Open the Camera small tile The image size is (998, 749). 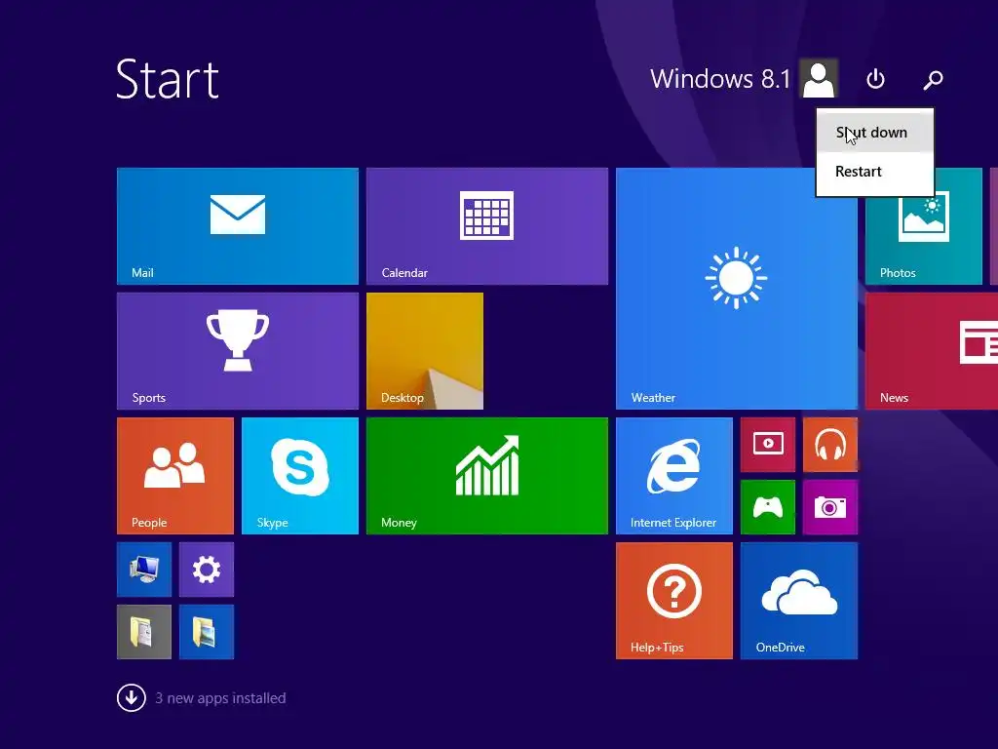click(830, 507)
